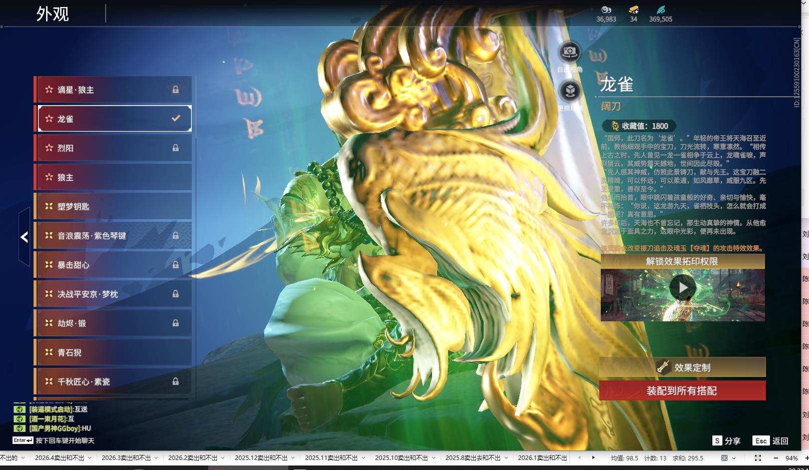Select the 音浪震荡·紫色琴键 entry

coord(113,235)
